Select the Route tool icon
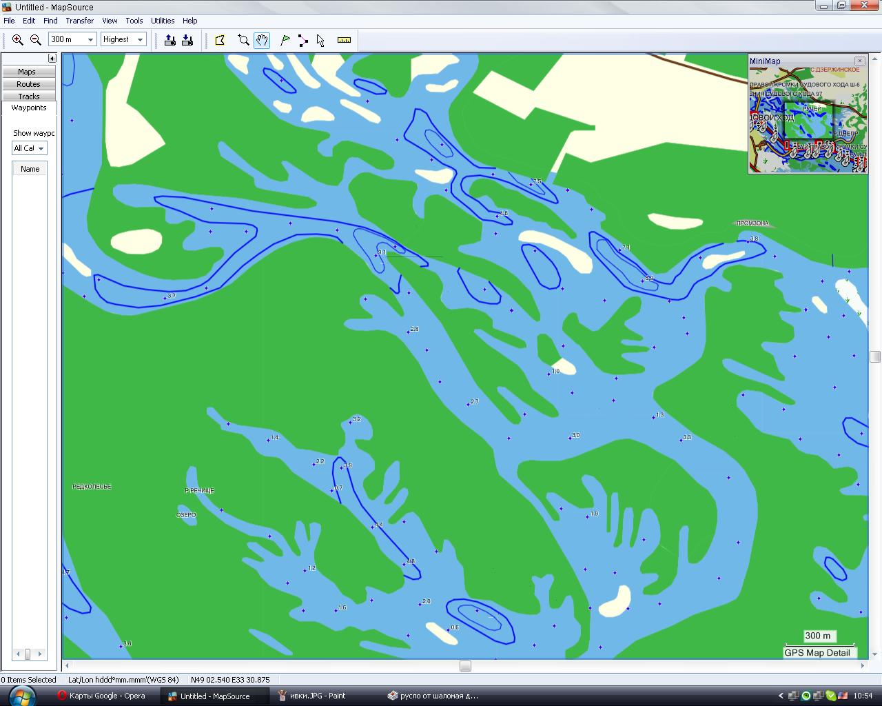Viewport: 882px width, 706px height. 302,40
